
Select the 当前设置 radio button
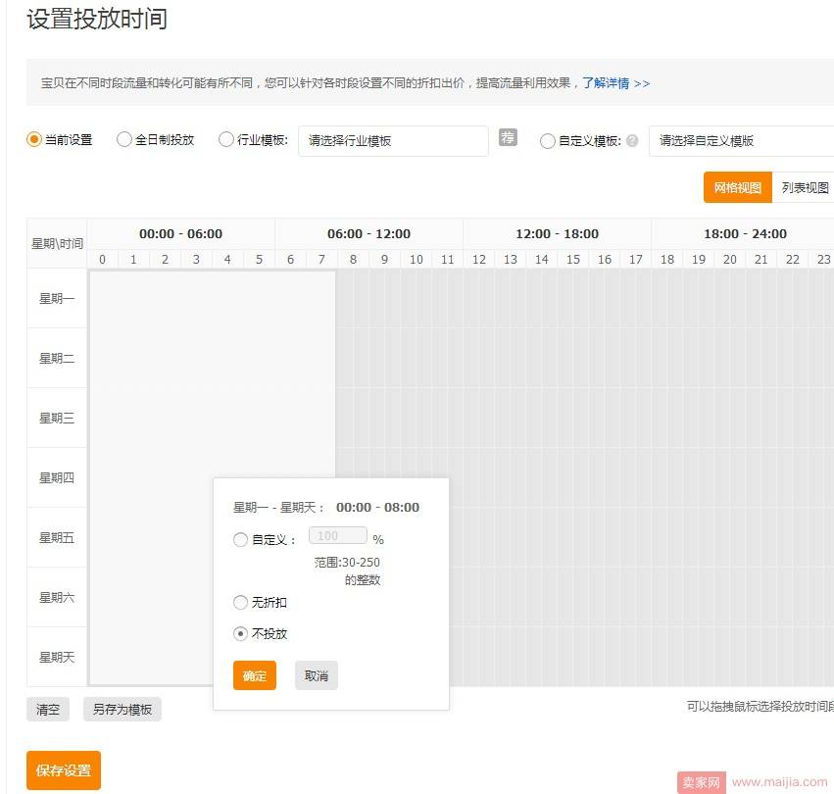pos(34,140)
